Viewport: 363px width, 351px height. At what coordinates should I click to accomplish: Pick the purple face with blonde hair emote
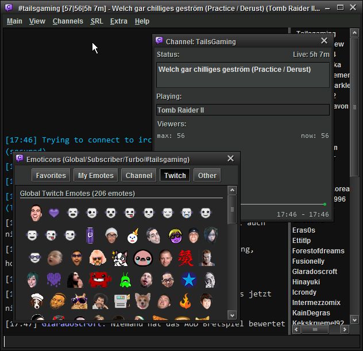176,236
